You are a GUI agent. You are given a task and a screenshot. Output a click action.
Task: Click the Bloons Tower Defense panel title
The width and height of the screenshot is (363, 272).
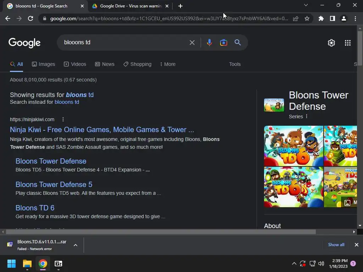tap(319, 101)
